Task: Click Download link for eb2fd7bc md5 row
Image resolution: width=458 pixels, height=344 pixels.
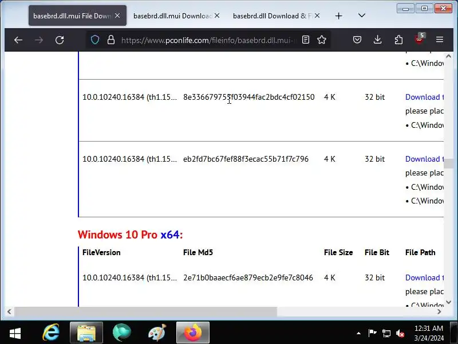Action: (x=424, y=159)
